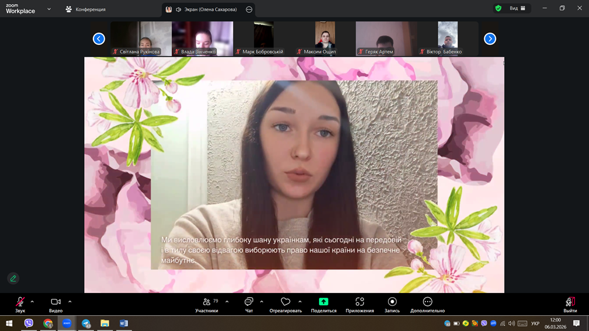
Task: Click the green encryption shield icon
Action: (498, 8)
